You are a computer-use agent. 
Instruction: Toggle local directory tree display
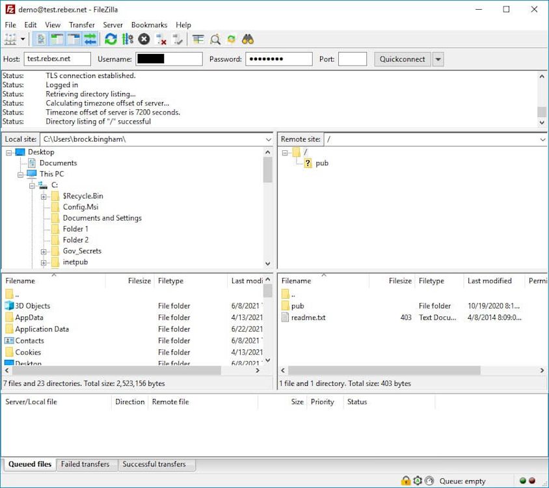pyautogui.click(x=57, y=39)
